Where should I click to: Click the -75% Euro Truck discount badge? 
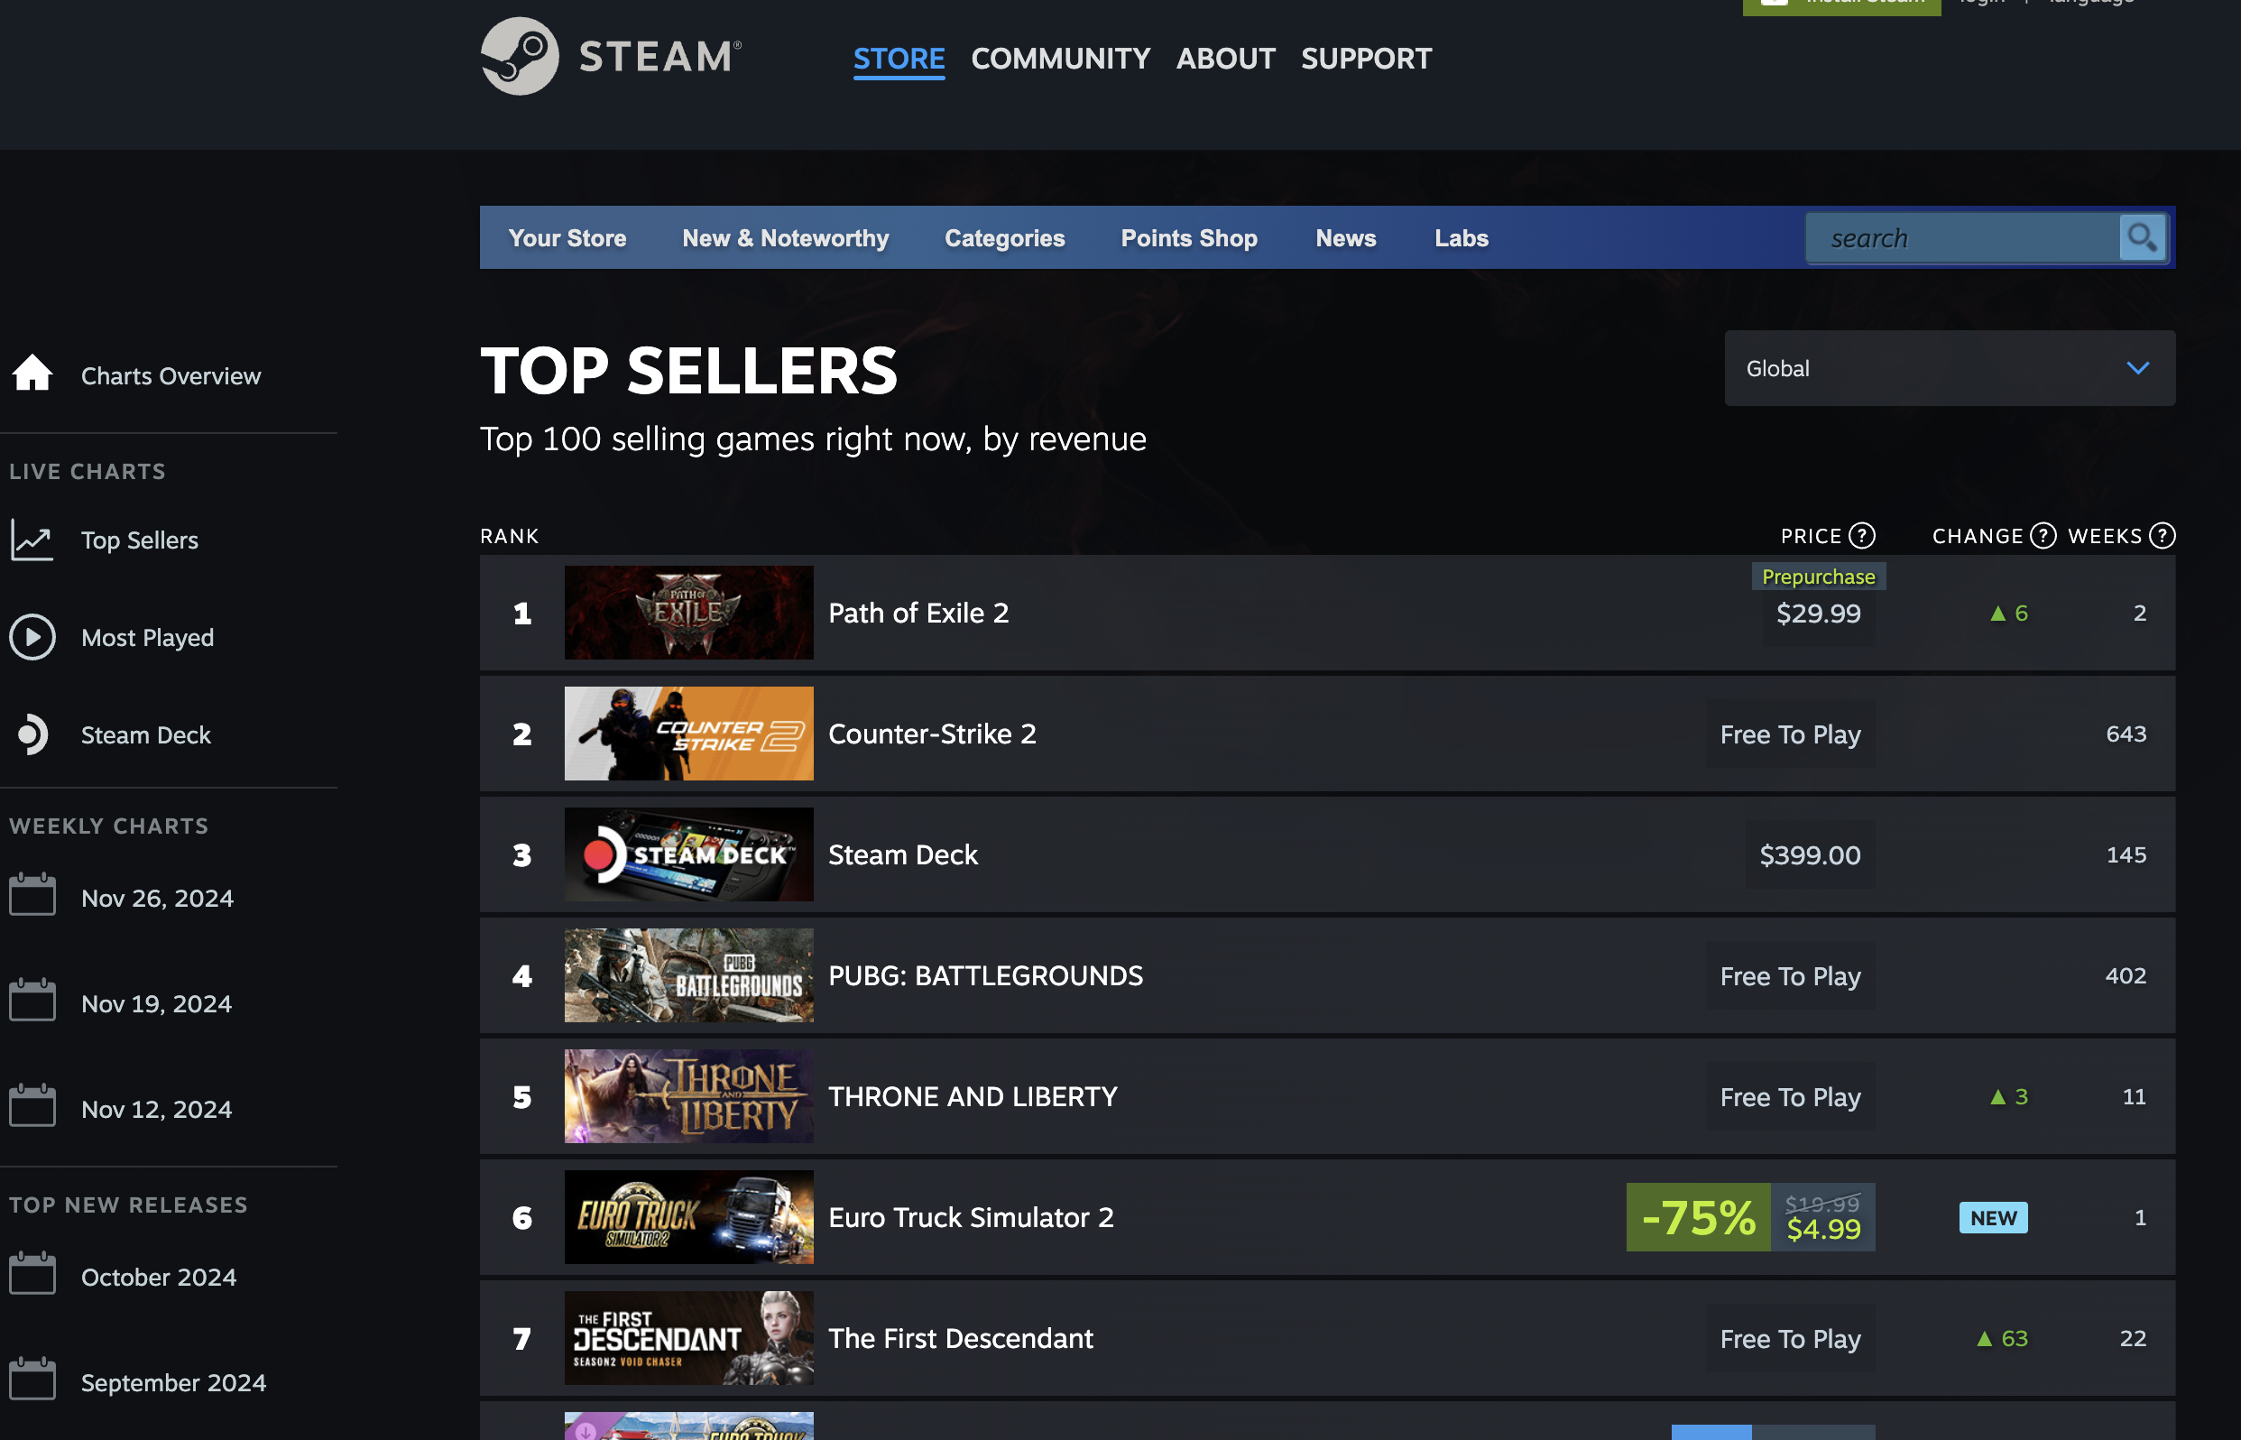click(x=1698, y=1217)
